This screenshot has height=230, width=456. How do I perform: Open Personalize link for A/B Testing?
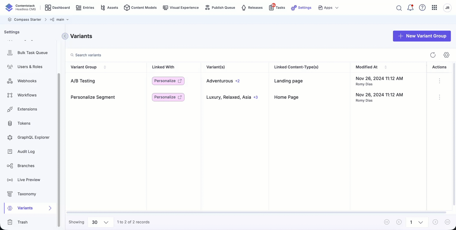tap(168, 81)
